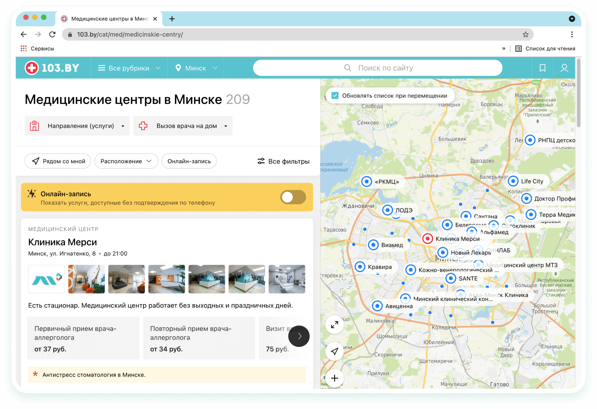Switch to the Медицинские центры в Минске tab

109,19
